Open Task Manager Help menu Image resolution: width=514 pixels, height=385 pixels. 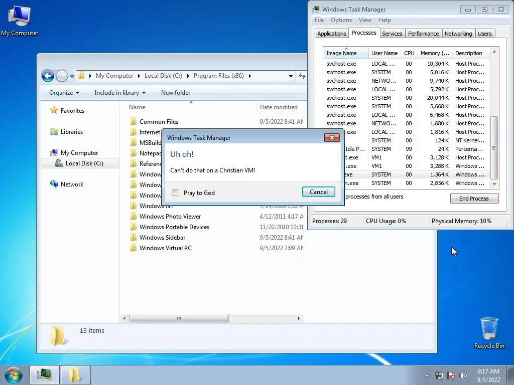(384, 20)
